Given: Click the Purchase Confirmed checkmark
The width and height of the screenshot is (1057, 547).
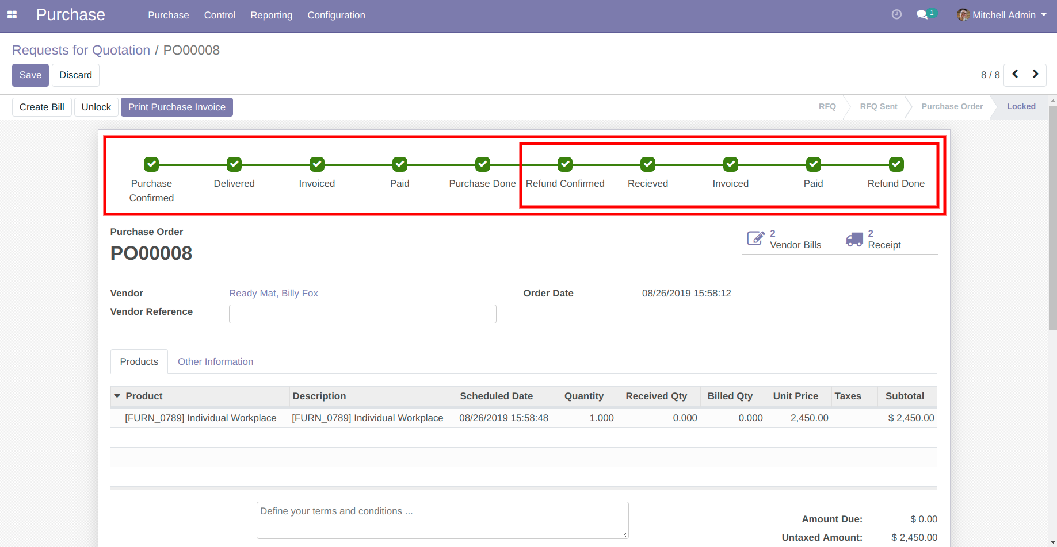Looking at the screenshot, I should coord(151,165).
